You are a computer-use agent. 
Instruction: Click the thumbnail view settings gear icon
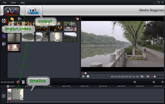pos(77,19)
